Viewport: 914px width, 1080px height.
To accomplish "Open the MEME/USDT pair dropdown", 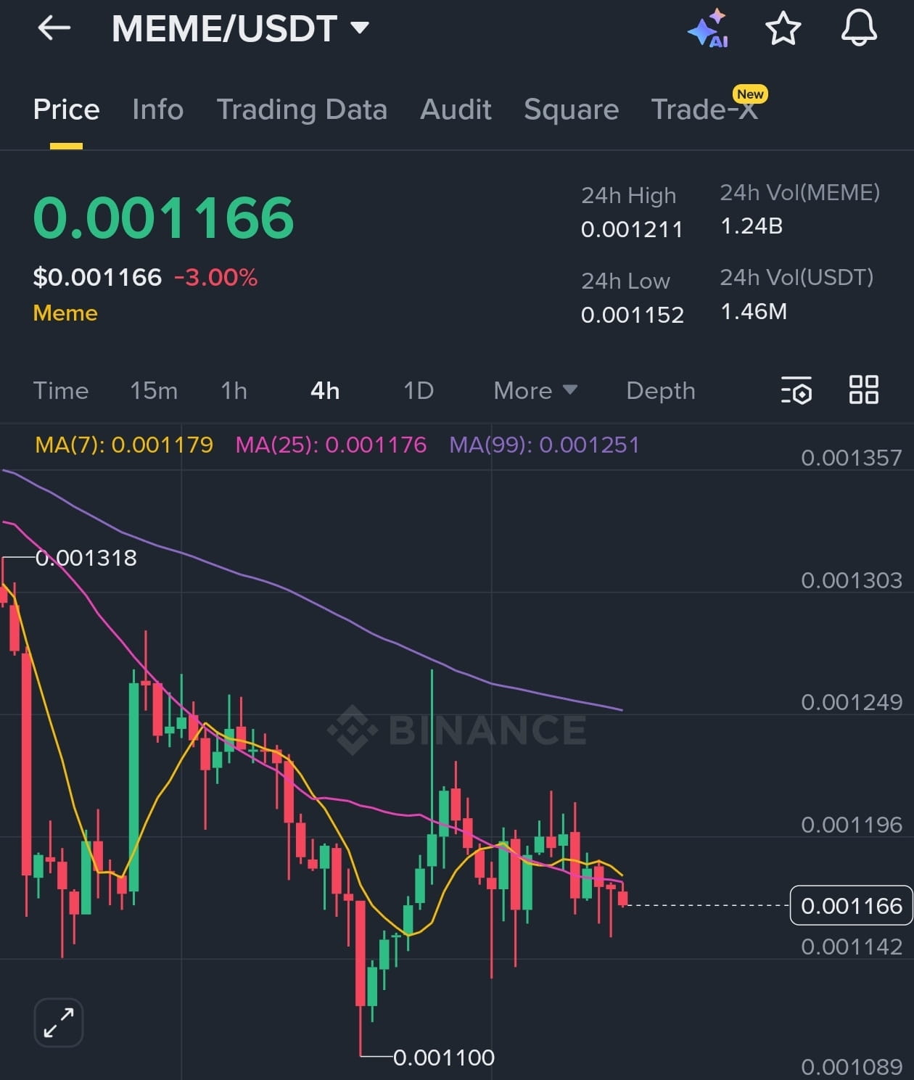I will [240, 29].
